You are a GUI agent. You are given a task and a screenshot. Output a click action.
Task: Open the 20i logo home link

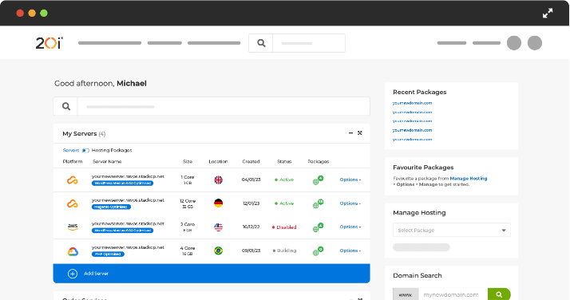49,43
